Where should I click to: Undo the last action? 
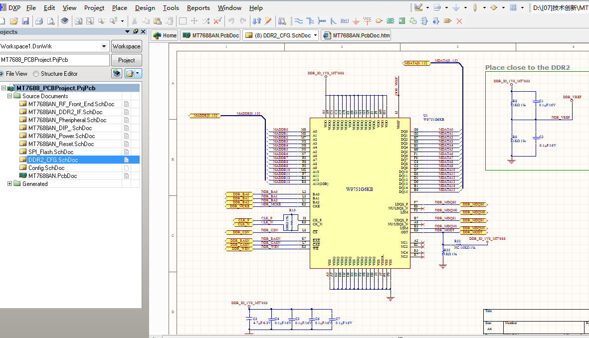tap(231, 21)
